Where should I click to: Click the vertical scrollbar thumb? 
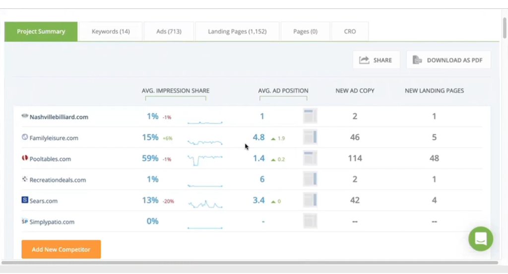(x=505, y=28)
